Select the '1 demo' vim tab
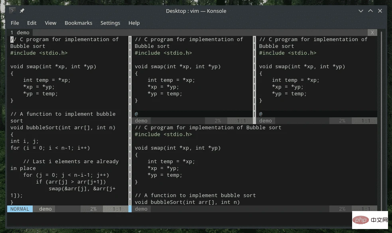Screen dimensions: 392x233 coord(20,32)
